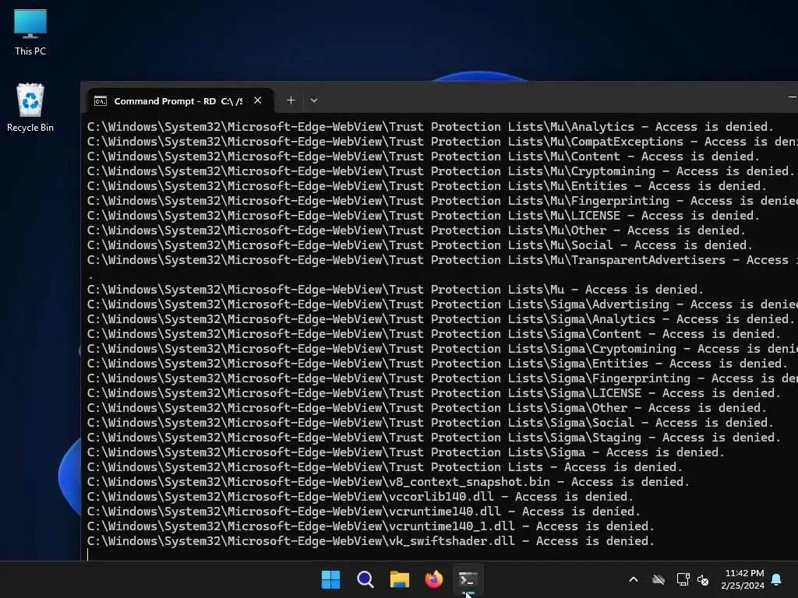
Task: Click the vcruntime140_1.dll output line
Action: click(370, 526)
